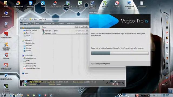This screenshot has height=97, width=173.
Task: Open GeForce Experience desktop icon
Action: click(x=6, y=88)
